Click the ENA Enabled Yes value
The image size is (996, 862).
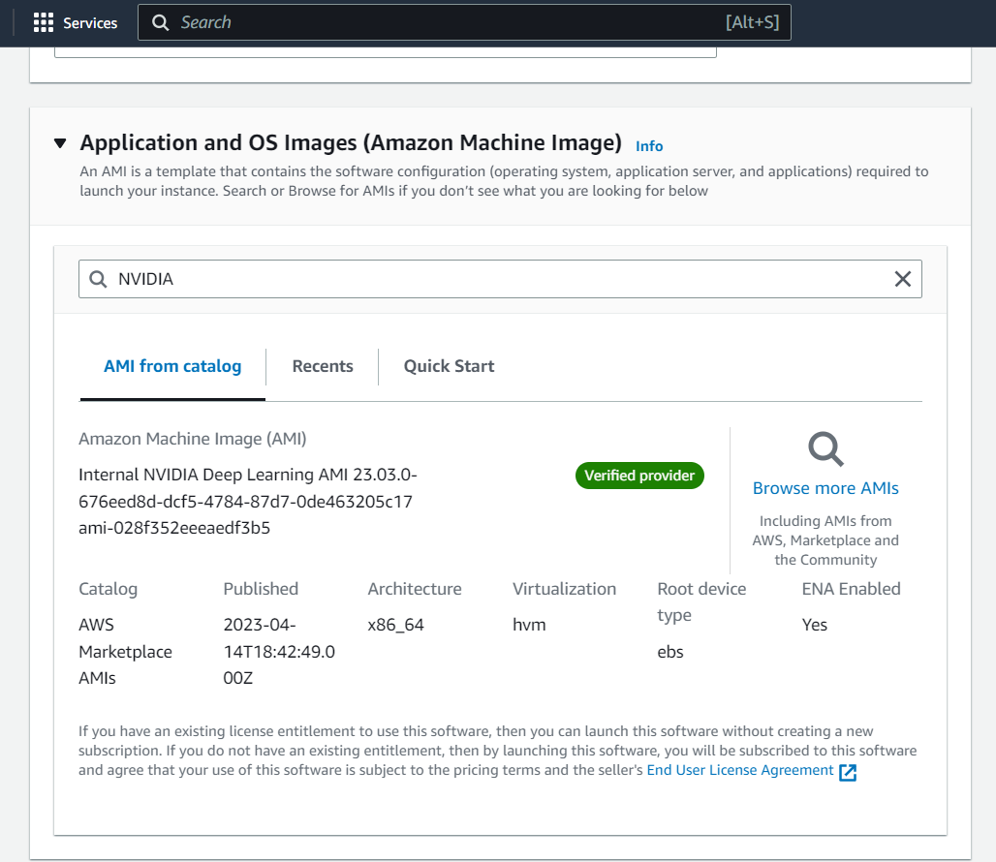[x=814, y=626]
